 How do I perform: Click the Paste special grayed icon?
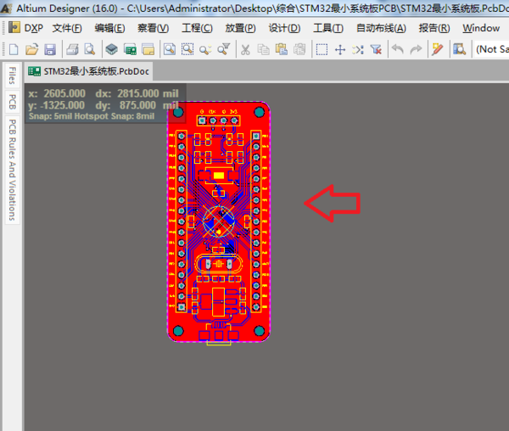coord(299,50)
